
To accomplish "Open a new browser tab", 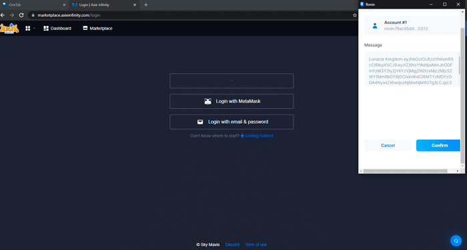I will [x=146, y=5].
